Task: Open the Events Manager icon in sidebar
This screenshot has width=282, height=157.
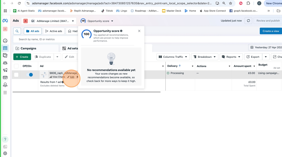Action: [5, 85]
